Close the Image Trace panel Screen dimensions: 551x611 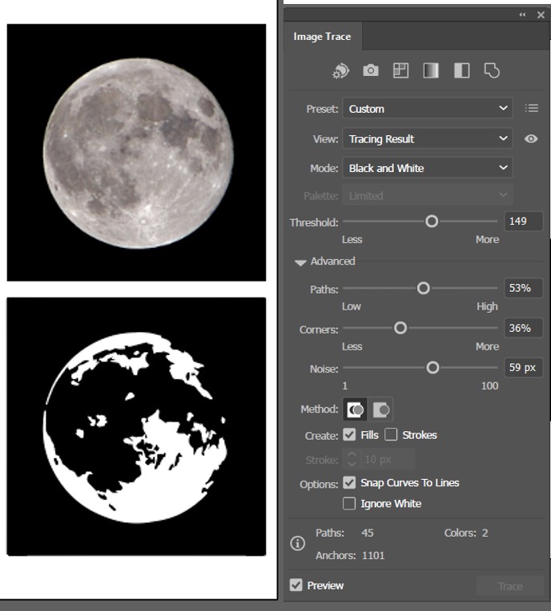pos(541,15)
